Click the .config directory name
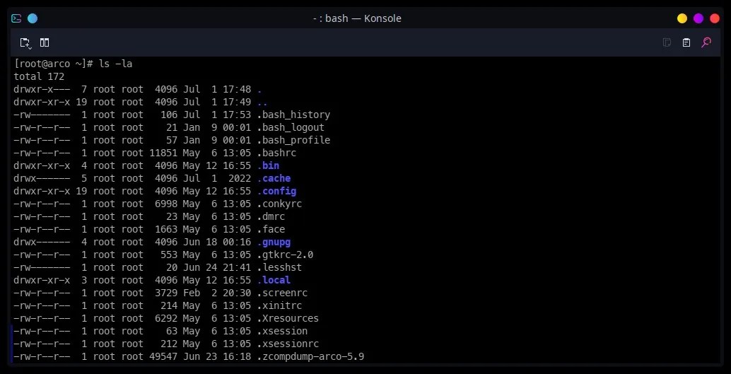 click(x=276, y=191)
